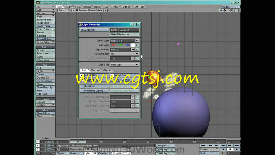Play the animation forward

coord(237,149)
